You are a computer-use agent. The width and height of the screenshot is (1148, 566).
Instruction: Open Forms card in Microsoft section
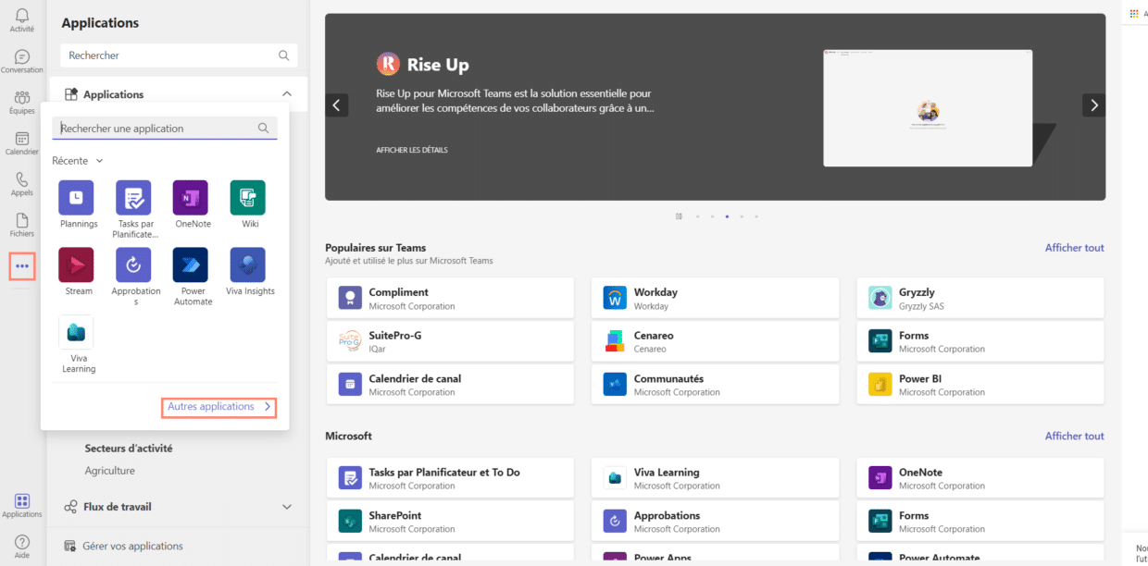click(x=980, y=522)
